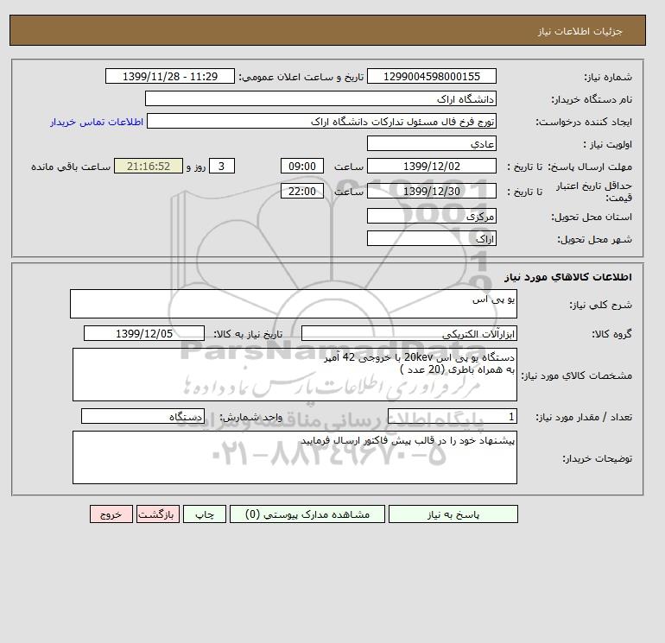Click the deadline time field 09:00
This screenshot has width=665, height=643.
pyautogui.click(x=302, y=167)
